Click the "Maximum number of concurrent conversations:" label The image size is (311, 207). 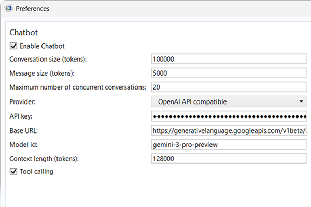coord(78,87)
